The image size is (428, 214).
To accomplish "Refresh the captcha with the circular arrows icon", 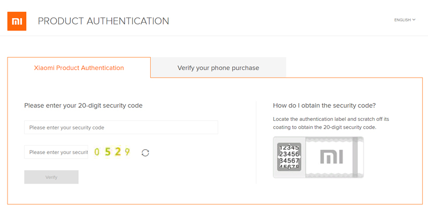I will point(145,152).
